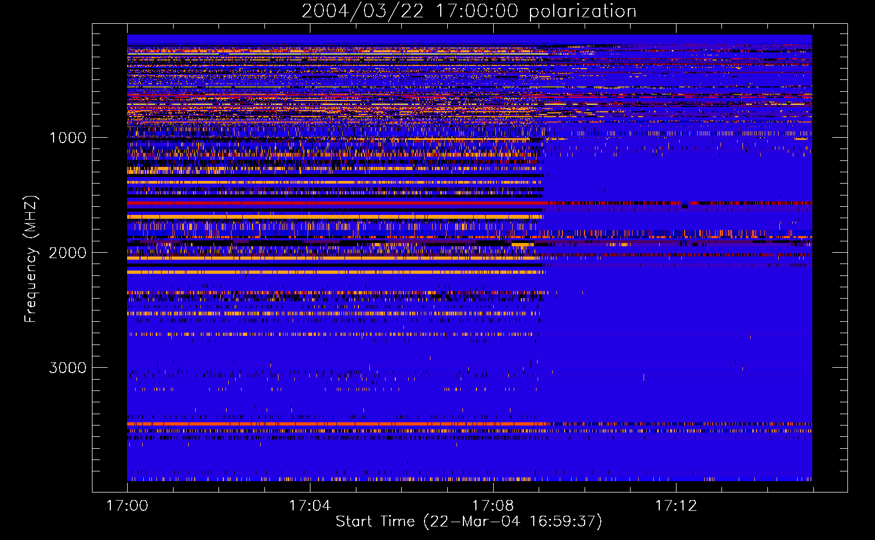Click the 3000 frequency tick label
Screen dimensions: 875x540
[68, 368]
